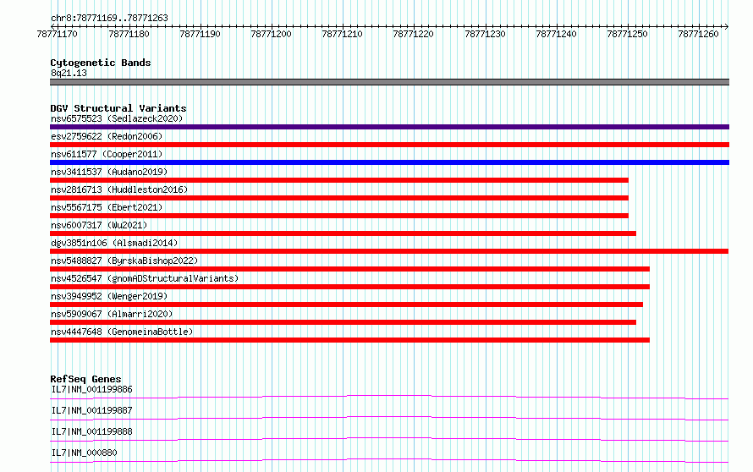Click the red nsv4526547 variant bar
Screen dimensions: 753x472
349,287
